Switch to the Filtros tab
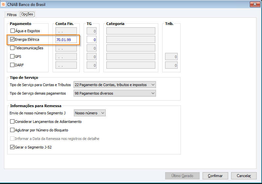The width and height of the screenshot is (262, 184). pyautogui.click(x=12, y=15)
